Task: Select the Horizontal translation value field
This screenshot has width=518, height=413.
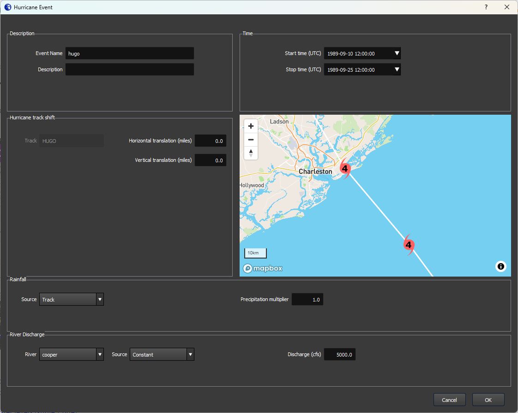Action: [211, 141]
